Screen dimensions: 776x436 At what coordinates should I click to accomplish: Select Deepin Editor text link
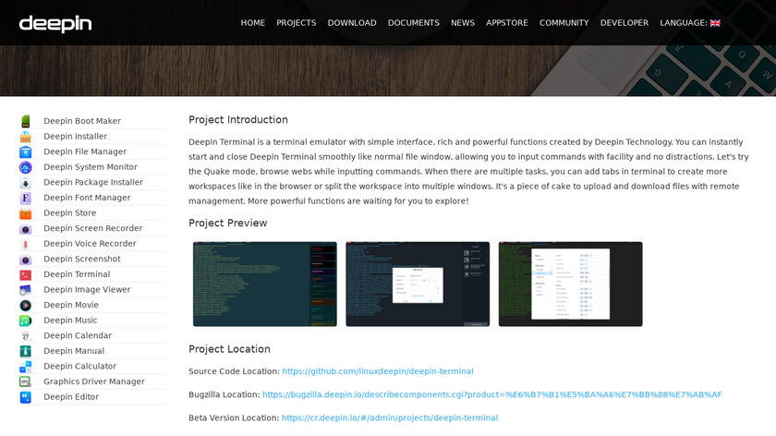(71, 397)
